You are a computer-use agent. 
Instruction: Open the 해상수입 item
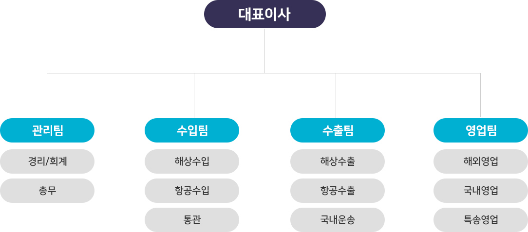(192, 161)
